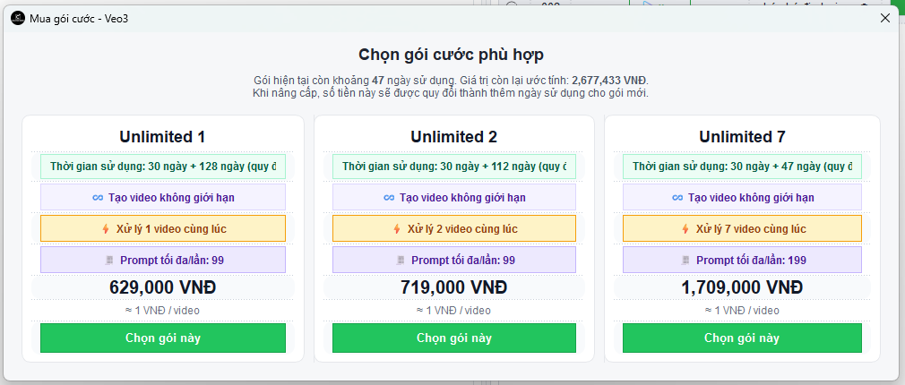The height and width of the screenshot is (385, 905).
Task: Close the Mua gói cước dialog
Action: [884, 18]
